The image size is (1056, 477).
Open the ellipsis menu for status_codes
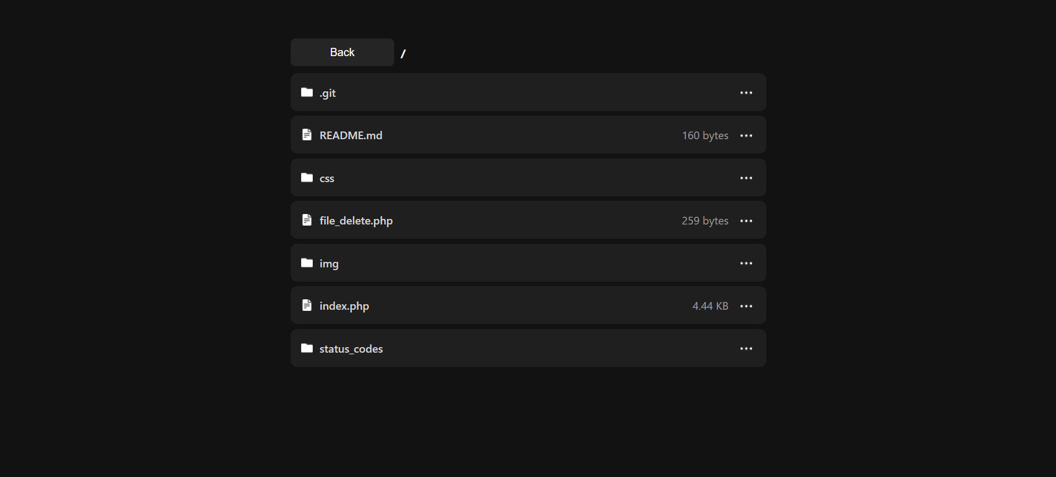(746, 349)
